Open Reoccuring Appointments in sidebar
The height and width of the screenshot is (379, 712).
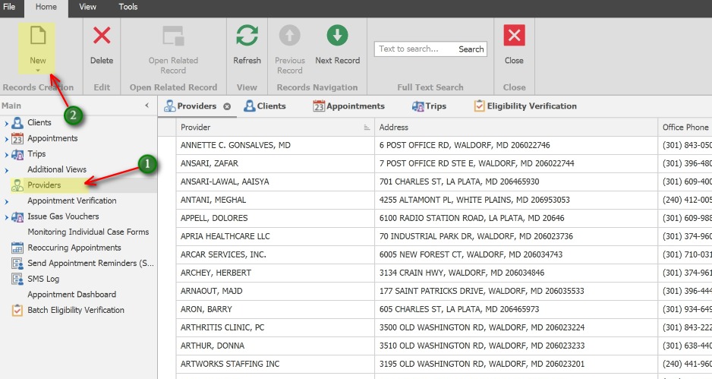point(74,248)
